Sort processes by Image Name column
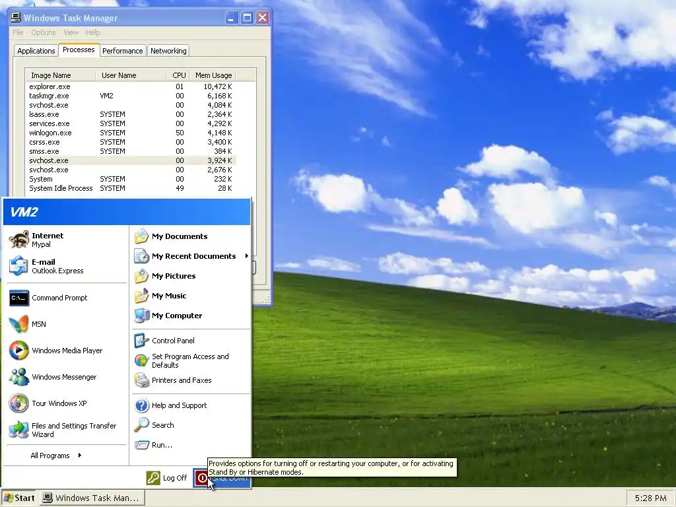Screen dimensions: 676x507 coord(60,75)
